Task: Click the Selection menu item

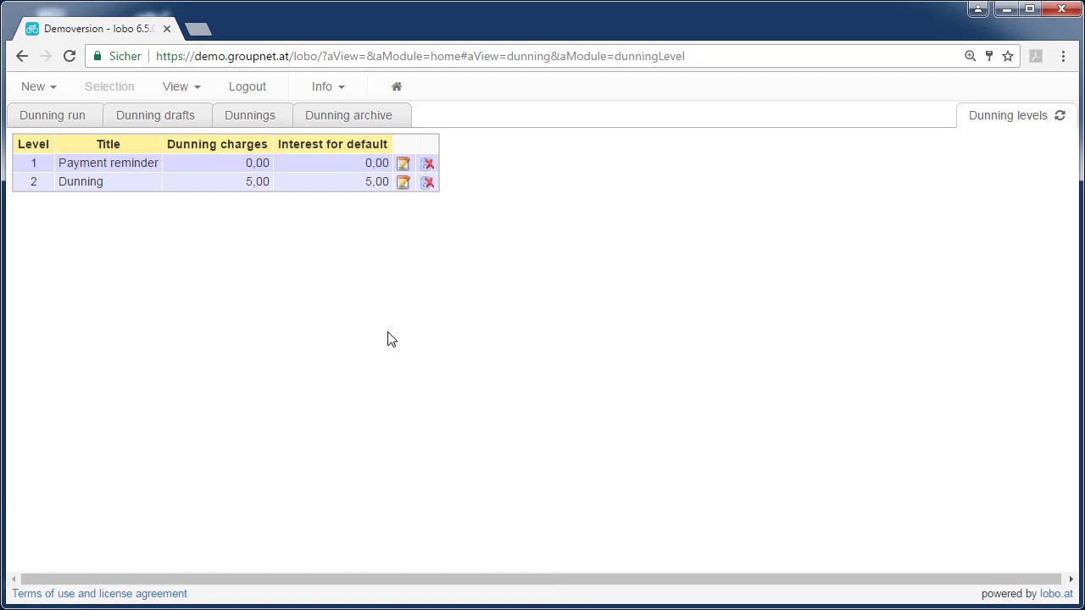Action: pyautogui.click(x=109, y=86)
